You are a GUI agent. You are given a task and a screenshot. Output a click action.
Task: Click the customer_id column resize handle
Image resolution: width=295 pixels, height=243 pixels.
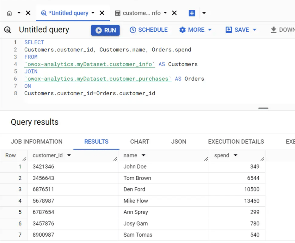pyautogui.click(x=115, y=159)
